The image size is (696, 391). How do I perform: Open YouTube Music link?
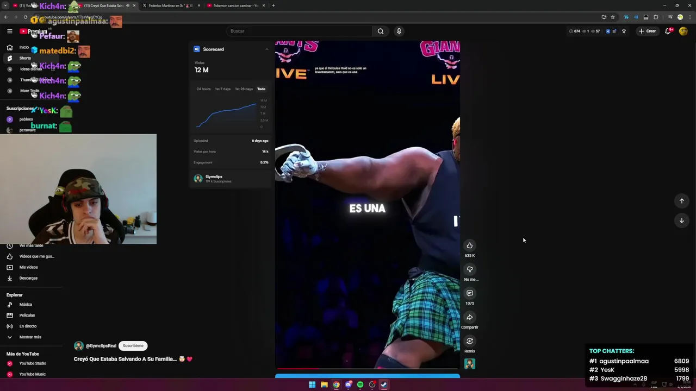pyautogui.click(x=32, y=374)
